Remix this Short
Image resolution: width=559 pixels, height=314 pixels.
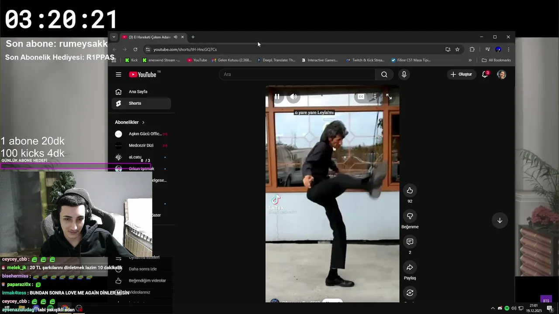tap(410, 293)
